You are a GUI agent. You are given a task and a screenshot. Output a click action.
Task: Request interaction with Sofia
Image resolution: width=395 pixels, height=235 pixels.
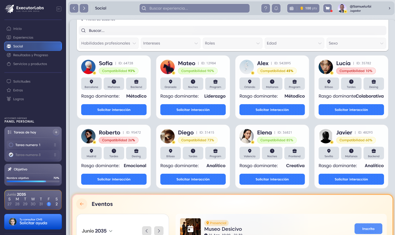tap(114, 110)
